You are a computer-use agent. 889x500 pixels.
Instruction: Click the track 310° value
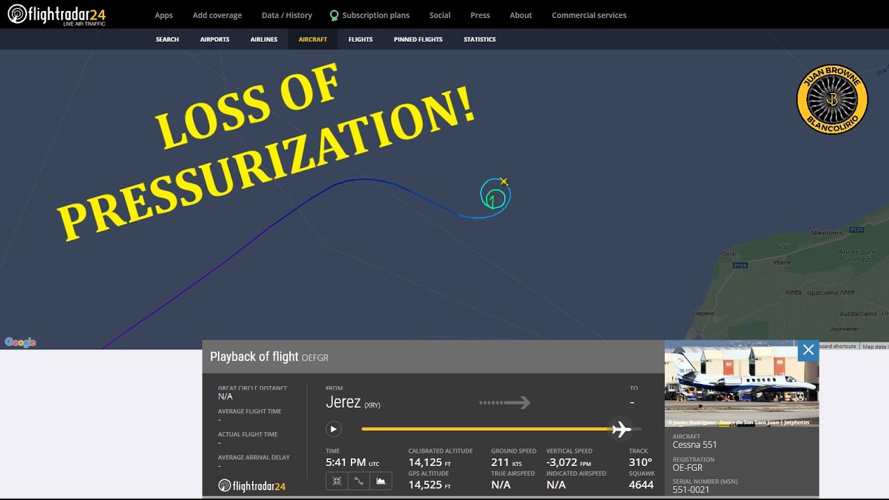tap(640, 462)
